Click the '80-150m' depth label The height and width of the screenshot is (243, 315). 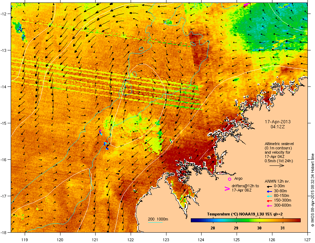pyautogui.click(x=281, y=195)
